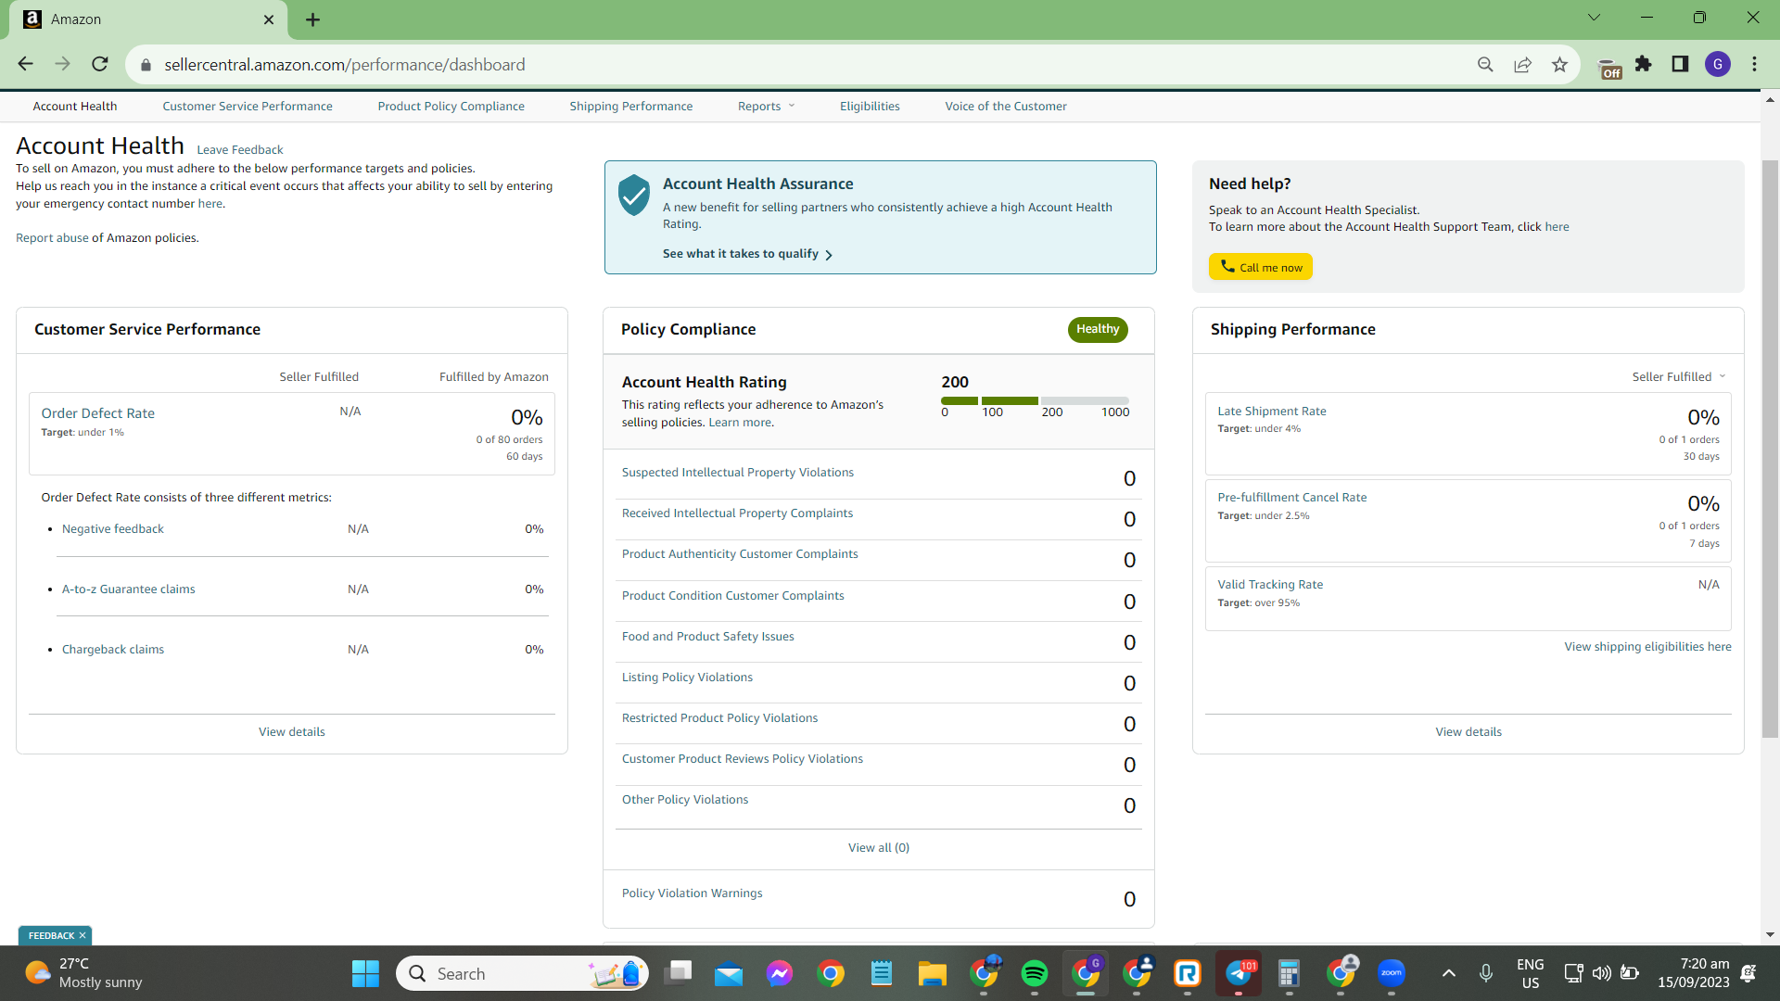
Task: Click Learn more about Account Health Rating
Action: click(740, 423)
